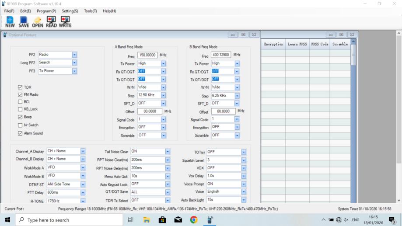Open the Channel_A Display dropdown

[x=83, y=151]
